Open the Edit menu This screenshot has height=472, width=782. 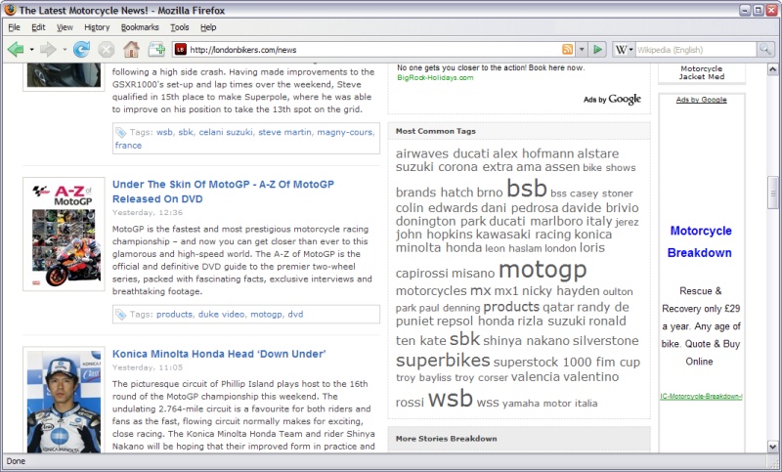[x=38, y=27]
